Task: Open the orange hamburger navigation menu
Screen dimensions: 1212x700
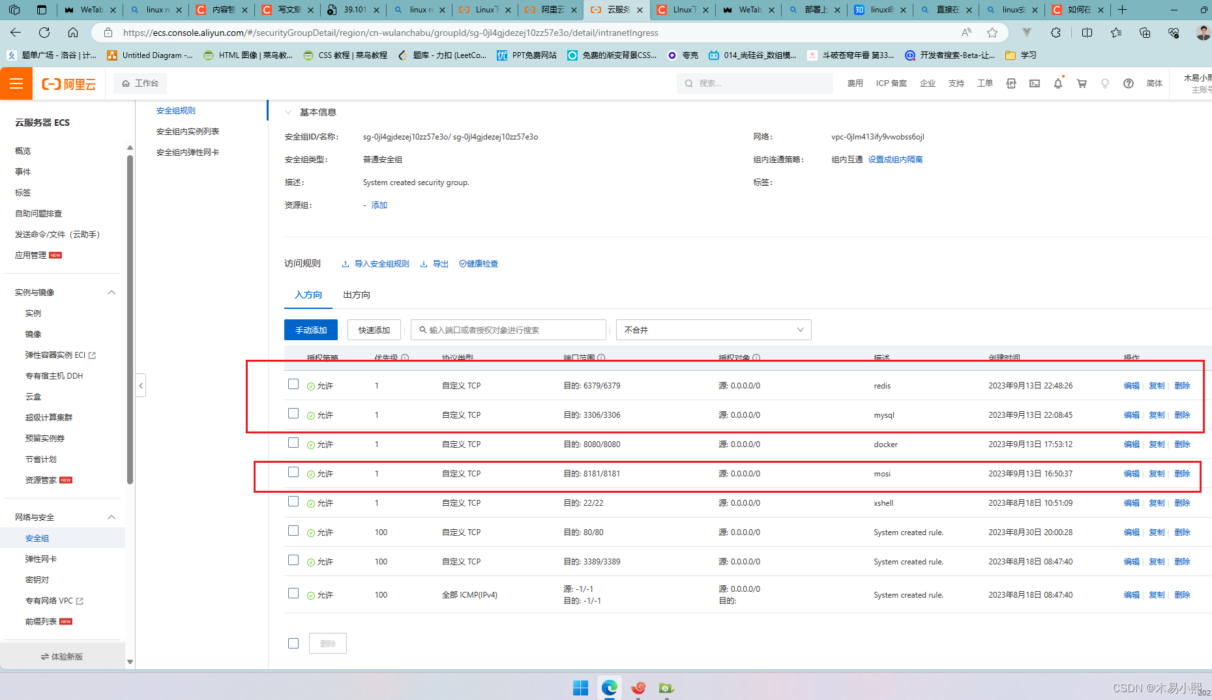Action: (16, 83)
